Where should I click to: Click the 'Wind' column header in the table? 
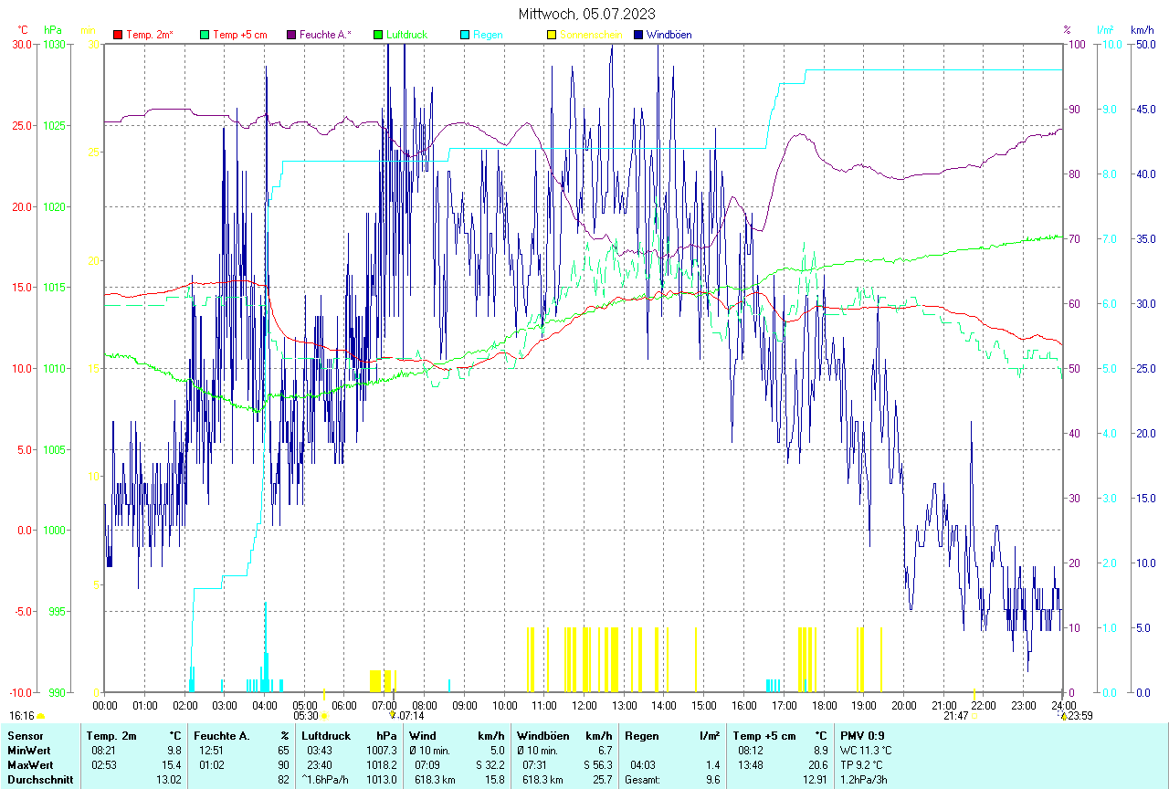point(422,736)
